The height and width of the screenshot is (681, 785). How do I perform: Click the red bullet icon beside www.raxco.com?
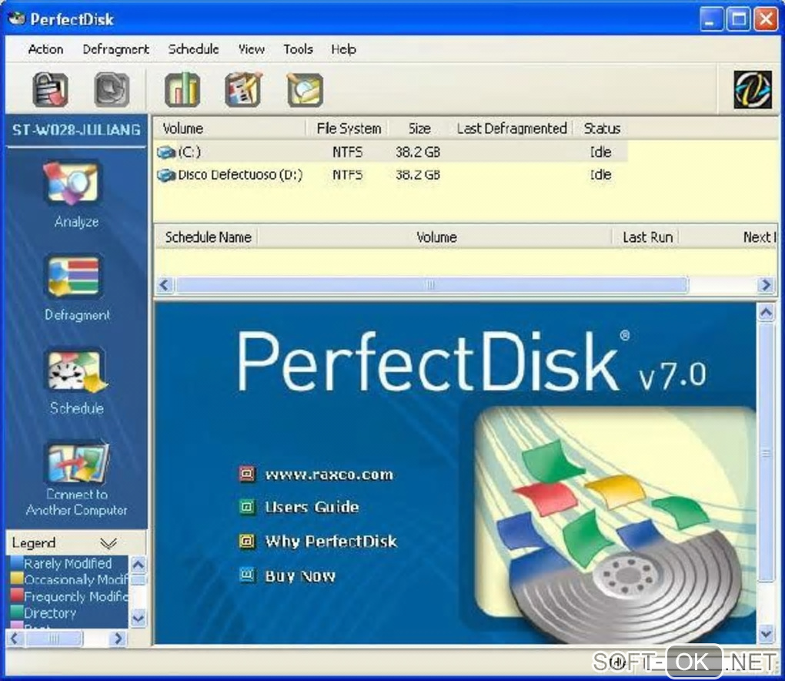(247, 474)
